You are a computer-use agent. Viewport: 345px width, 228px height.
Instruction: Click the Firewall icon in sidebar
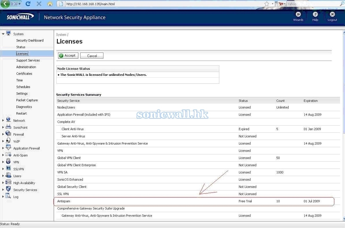8,133
